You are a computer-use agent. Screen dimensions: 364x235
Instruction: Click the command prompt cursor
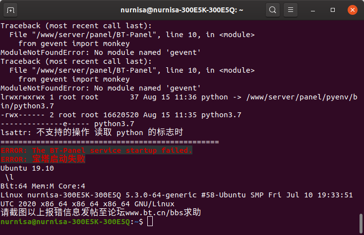pyautogui.click(x=150, y=221)
